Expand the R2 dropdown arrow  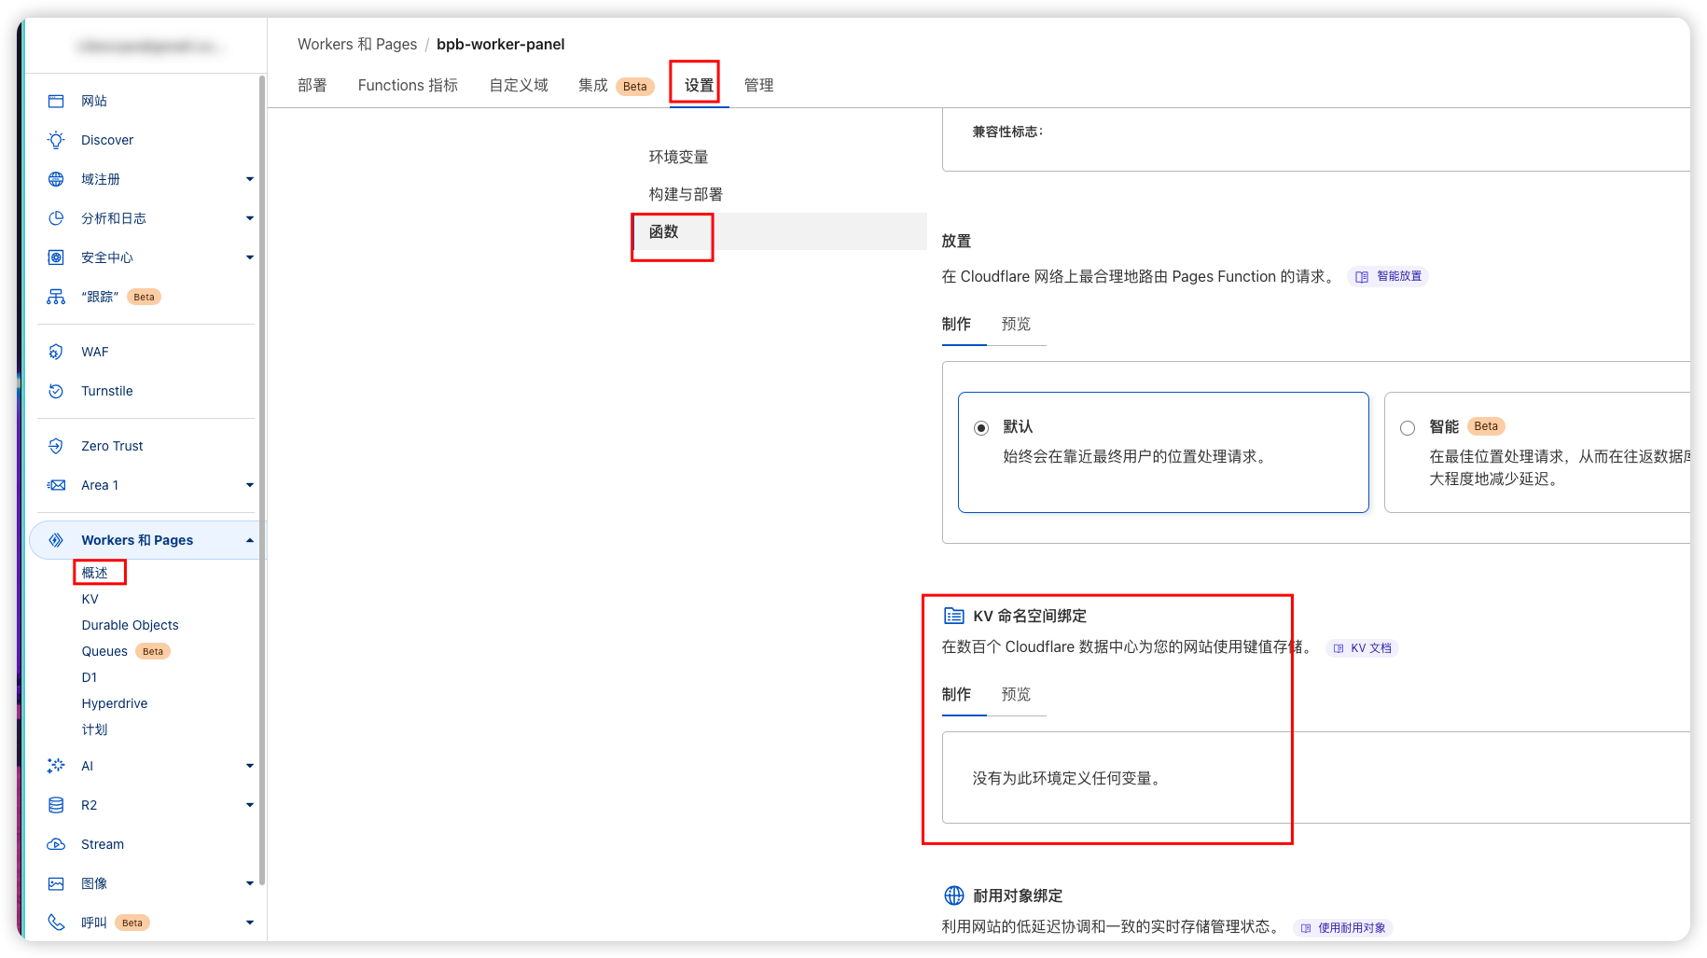tap(249, 805)
